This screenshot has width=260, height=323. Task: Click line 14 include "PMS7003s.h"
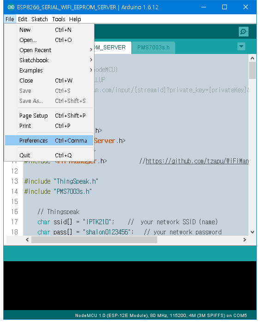58,191
